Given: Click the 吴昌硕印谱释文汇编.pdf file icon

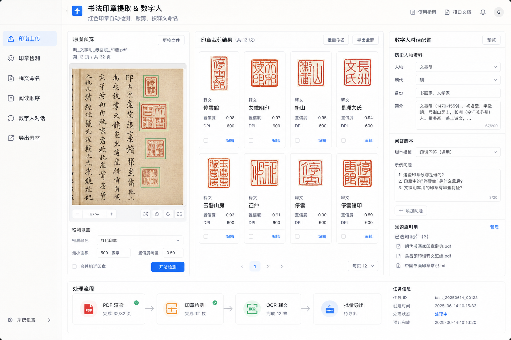Looking at the screenshot, I should (398, 256).
